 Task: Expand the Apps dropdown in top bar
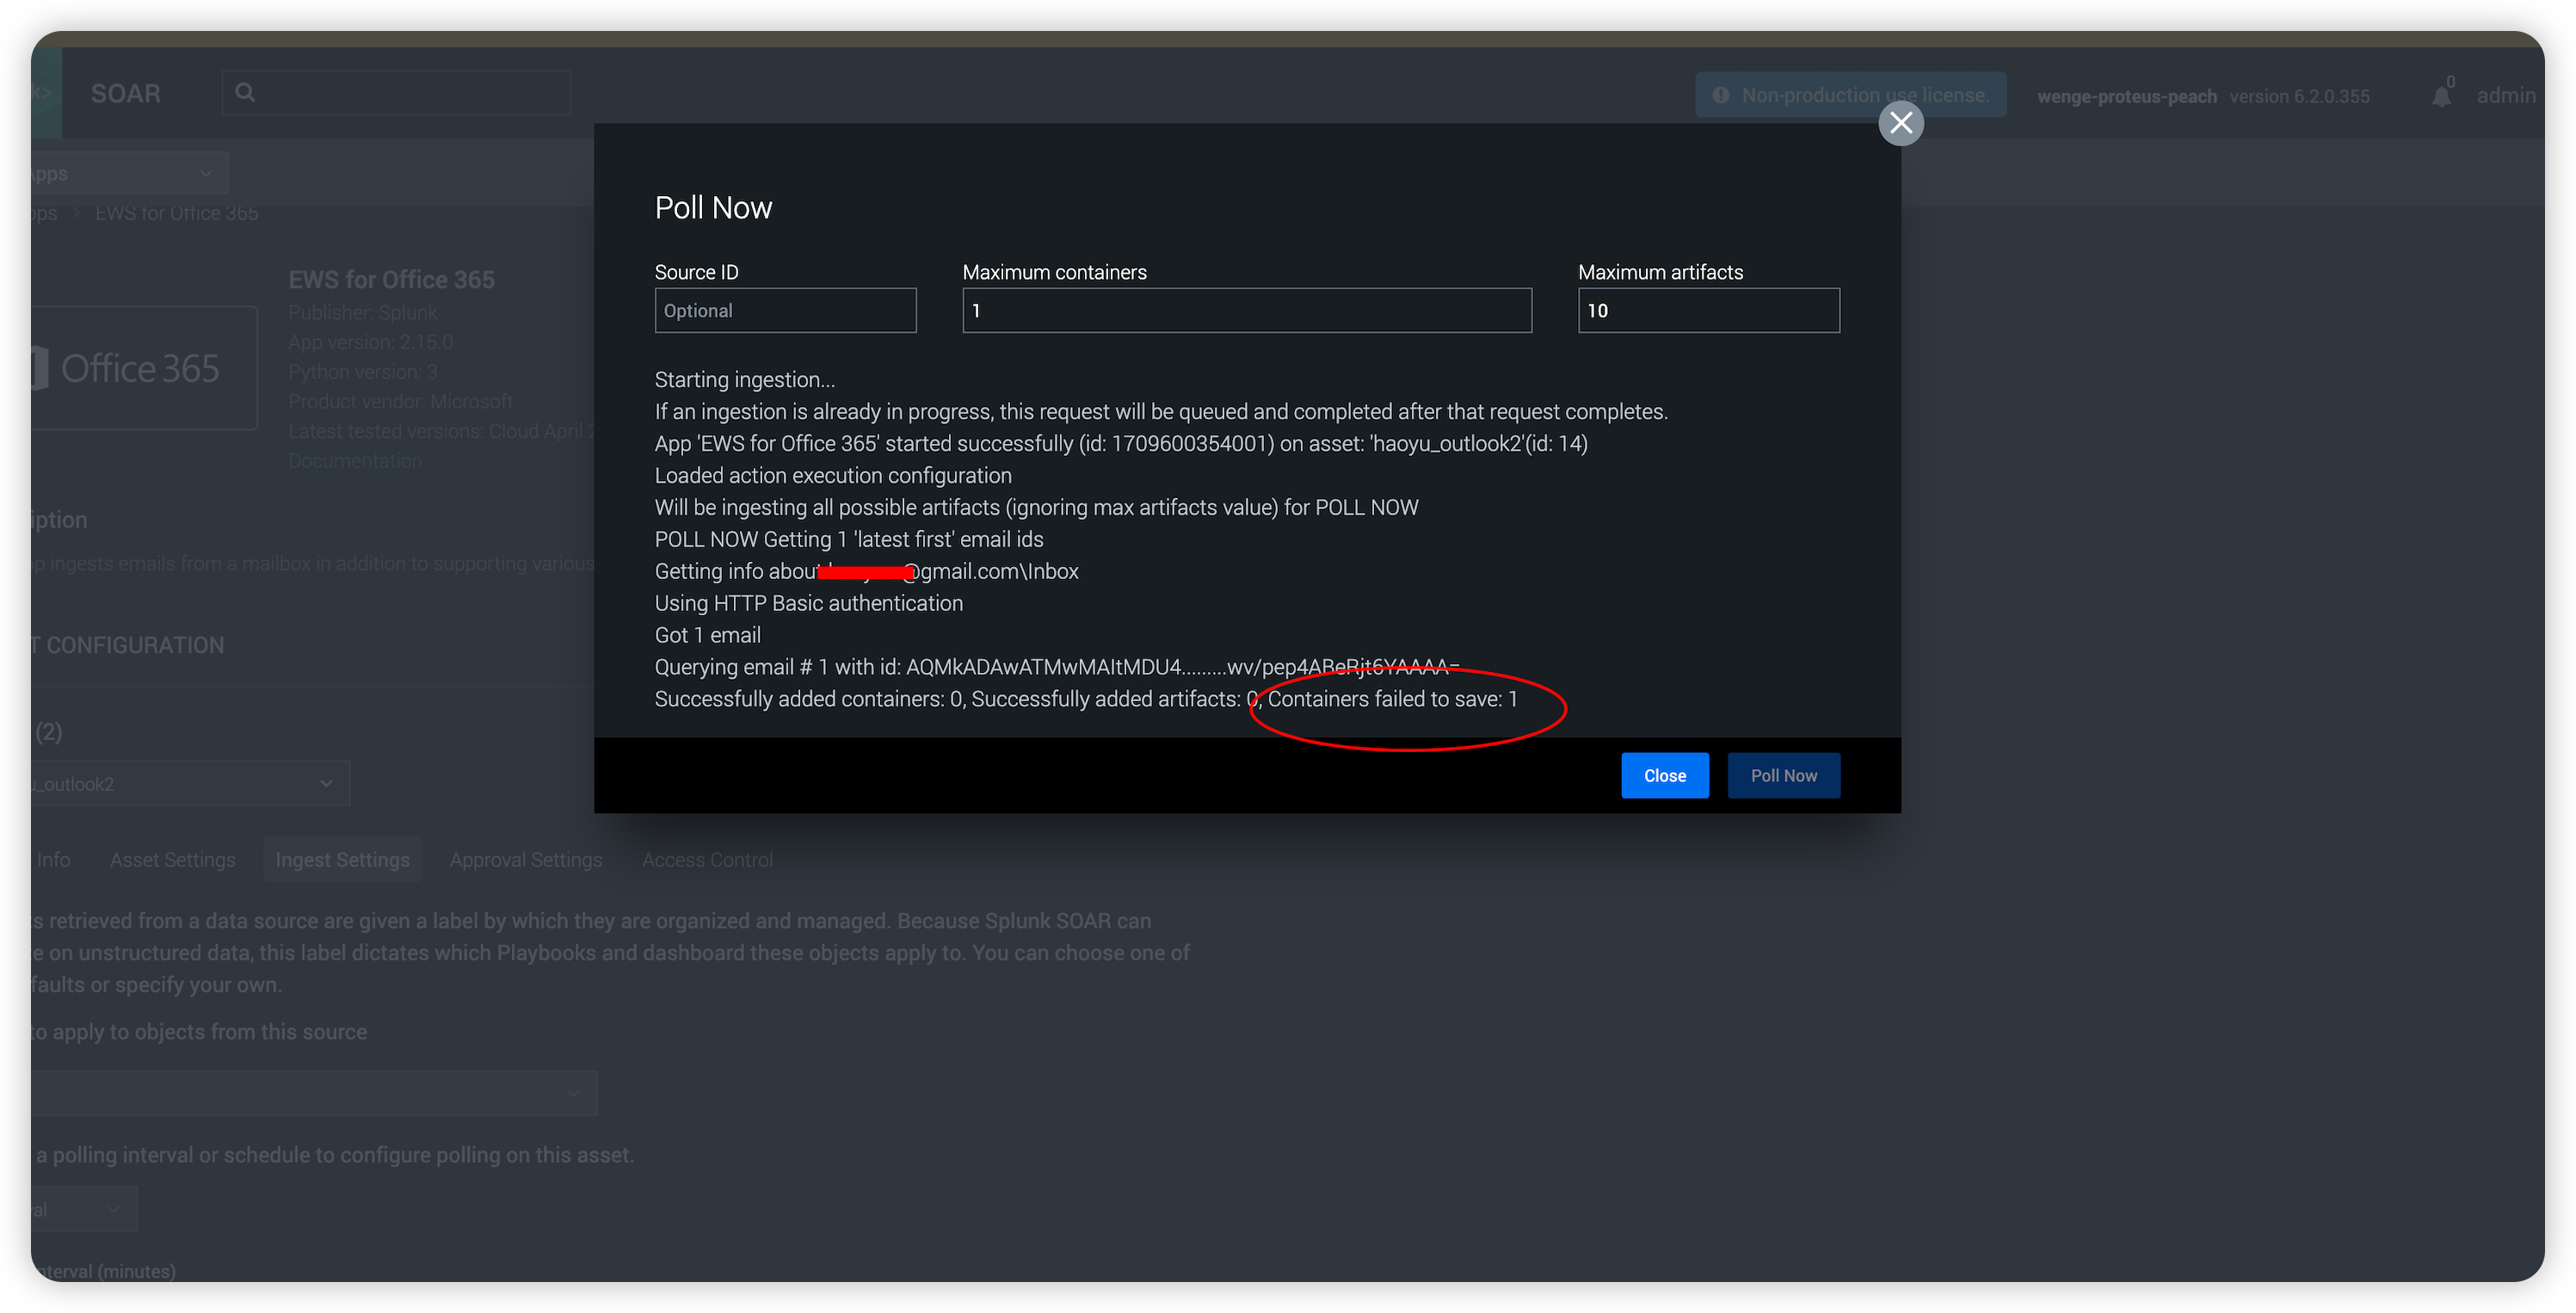tap(130, 173)
